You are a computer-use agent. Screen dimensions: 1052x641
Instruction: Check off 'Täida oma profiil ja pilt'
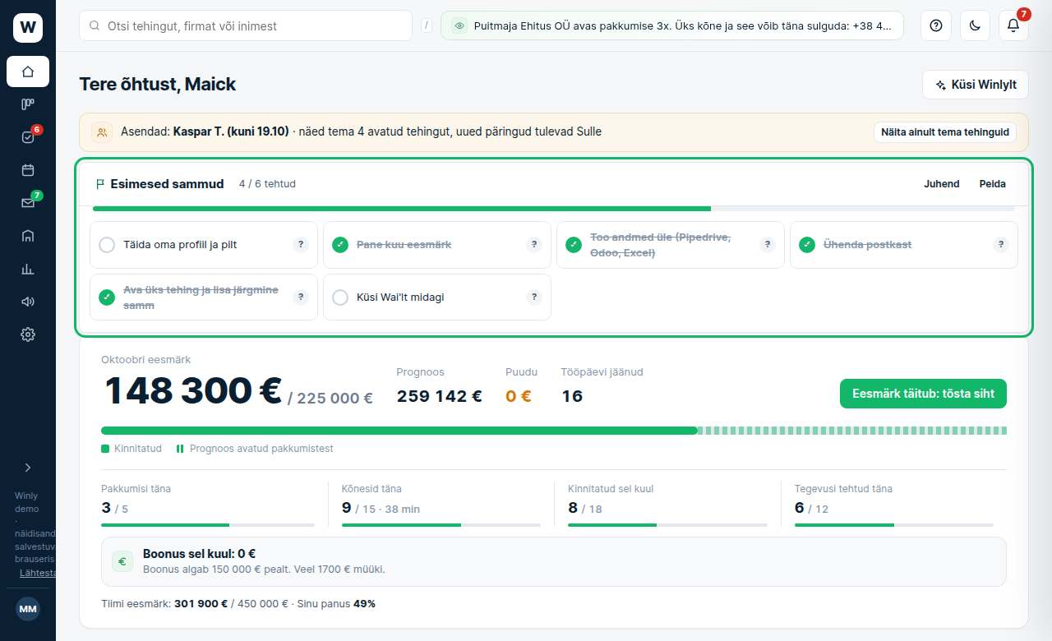tap(107, 245)
